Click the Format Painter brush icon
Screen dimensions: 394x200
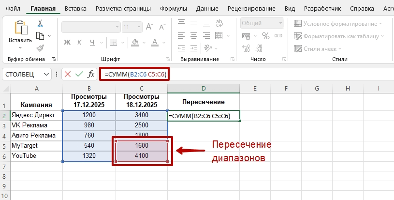coord(40,48)
